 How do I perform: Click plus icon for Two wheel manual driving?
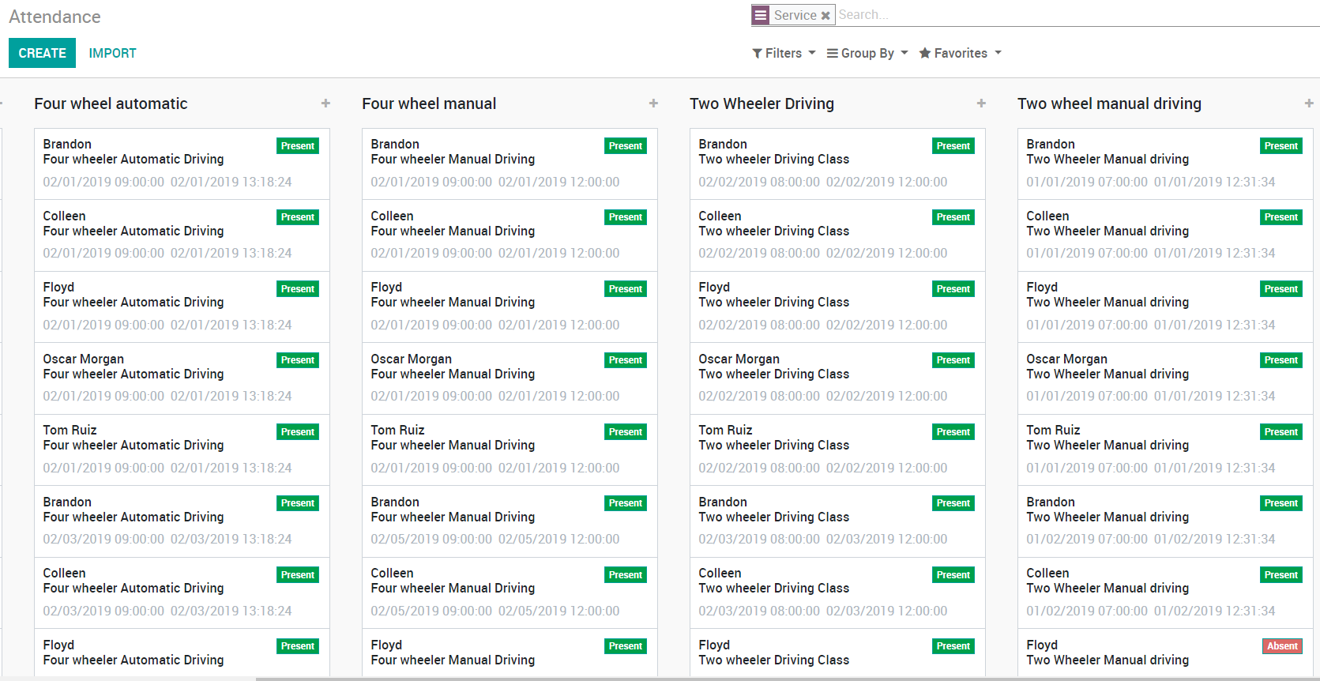[1308, 103]
